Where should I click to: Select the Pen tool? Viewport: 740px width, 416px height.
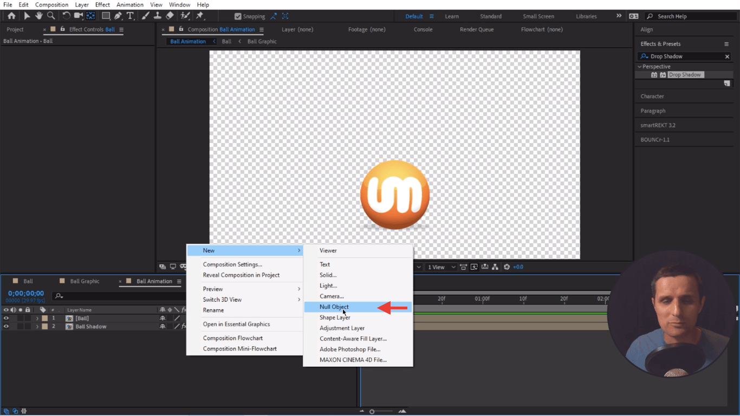[118, 16]
